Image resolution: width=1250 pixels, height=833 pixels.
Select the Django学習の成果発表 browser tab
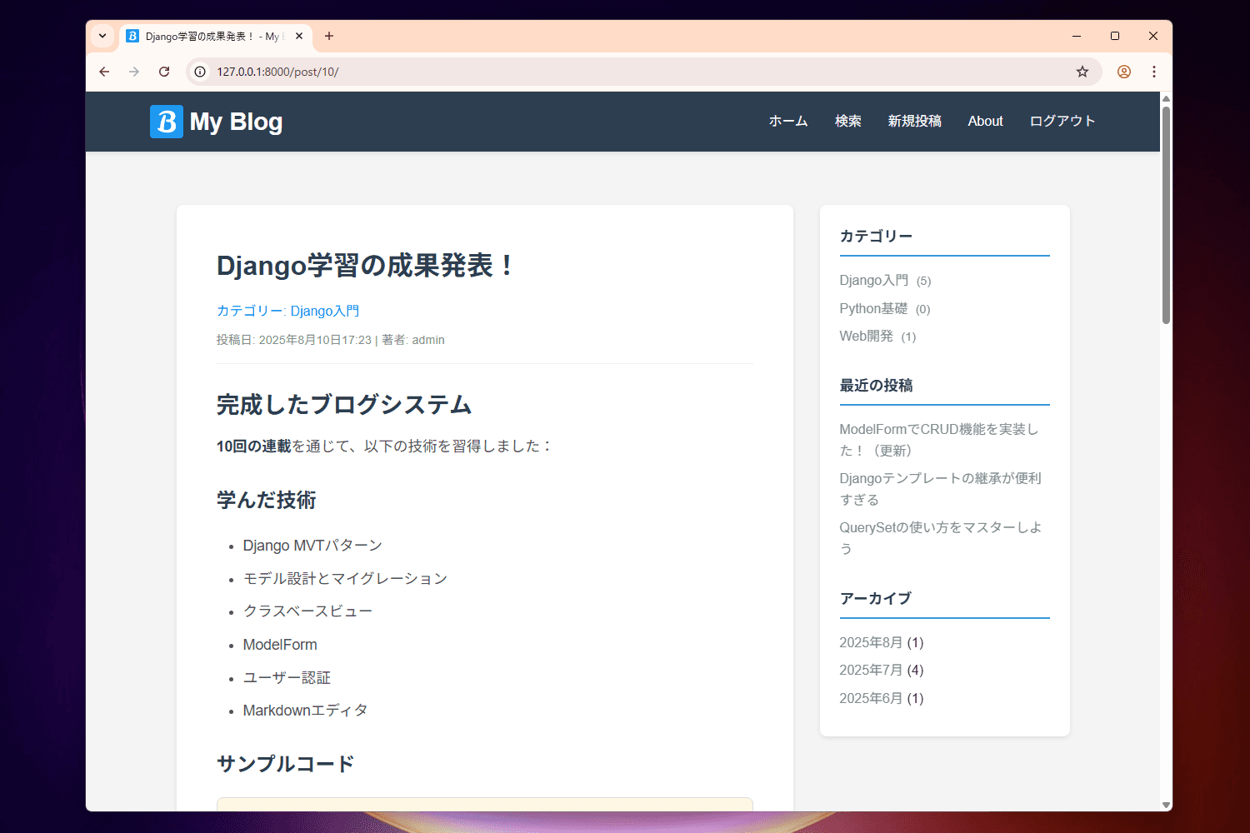pyautogui.click(x=215, y=37)
